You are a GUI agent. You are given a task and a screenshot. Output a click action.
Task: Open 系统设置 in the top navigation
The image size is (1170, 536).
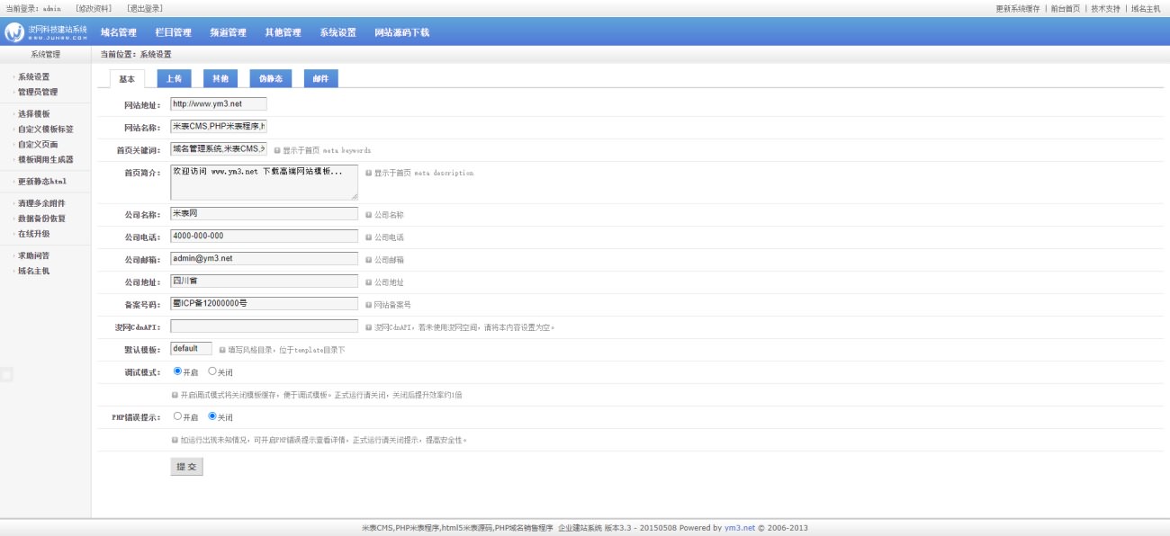click(x=338, y=32)
